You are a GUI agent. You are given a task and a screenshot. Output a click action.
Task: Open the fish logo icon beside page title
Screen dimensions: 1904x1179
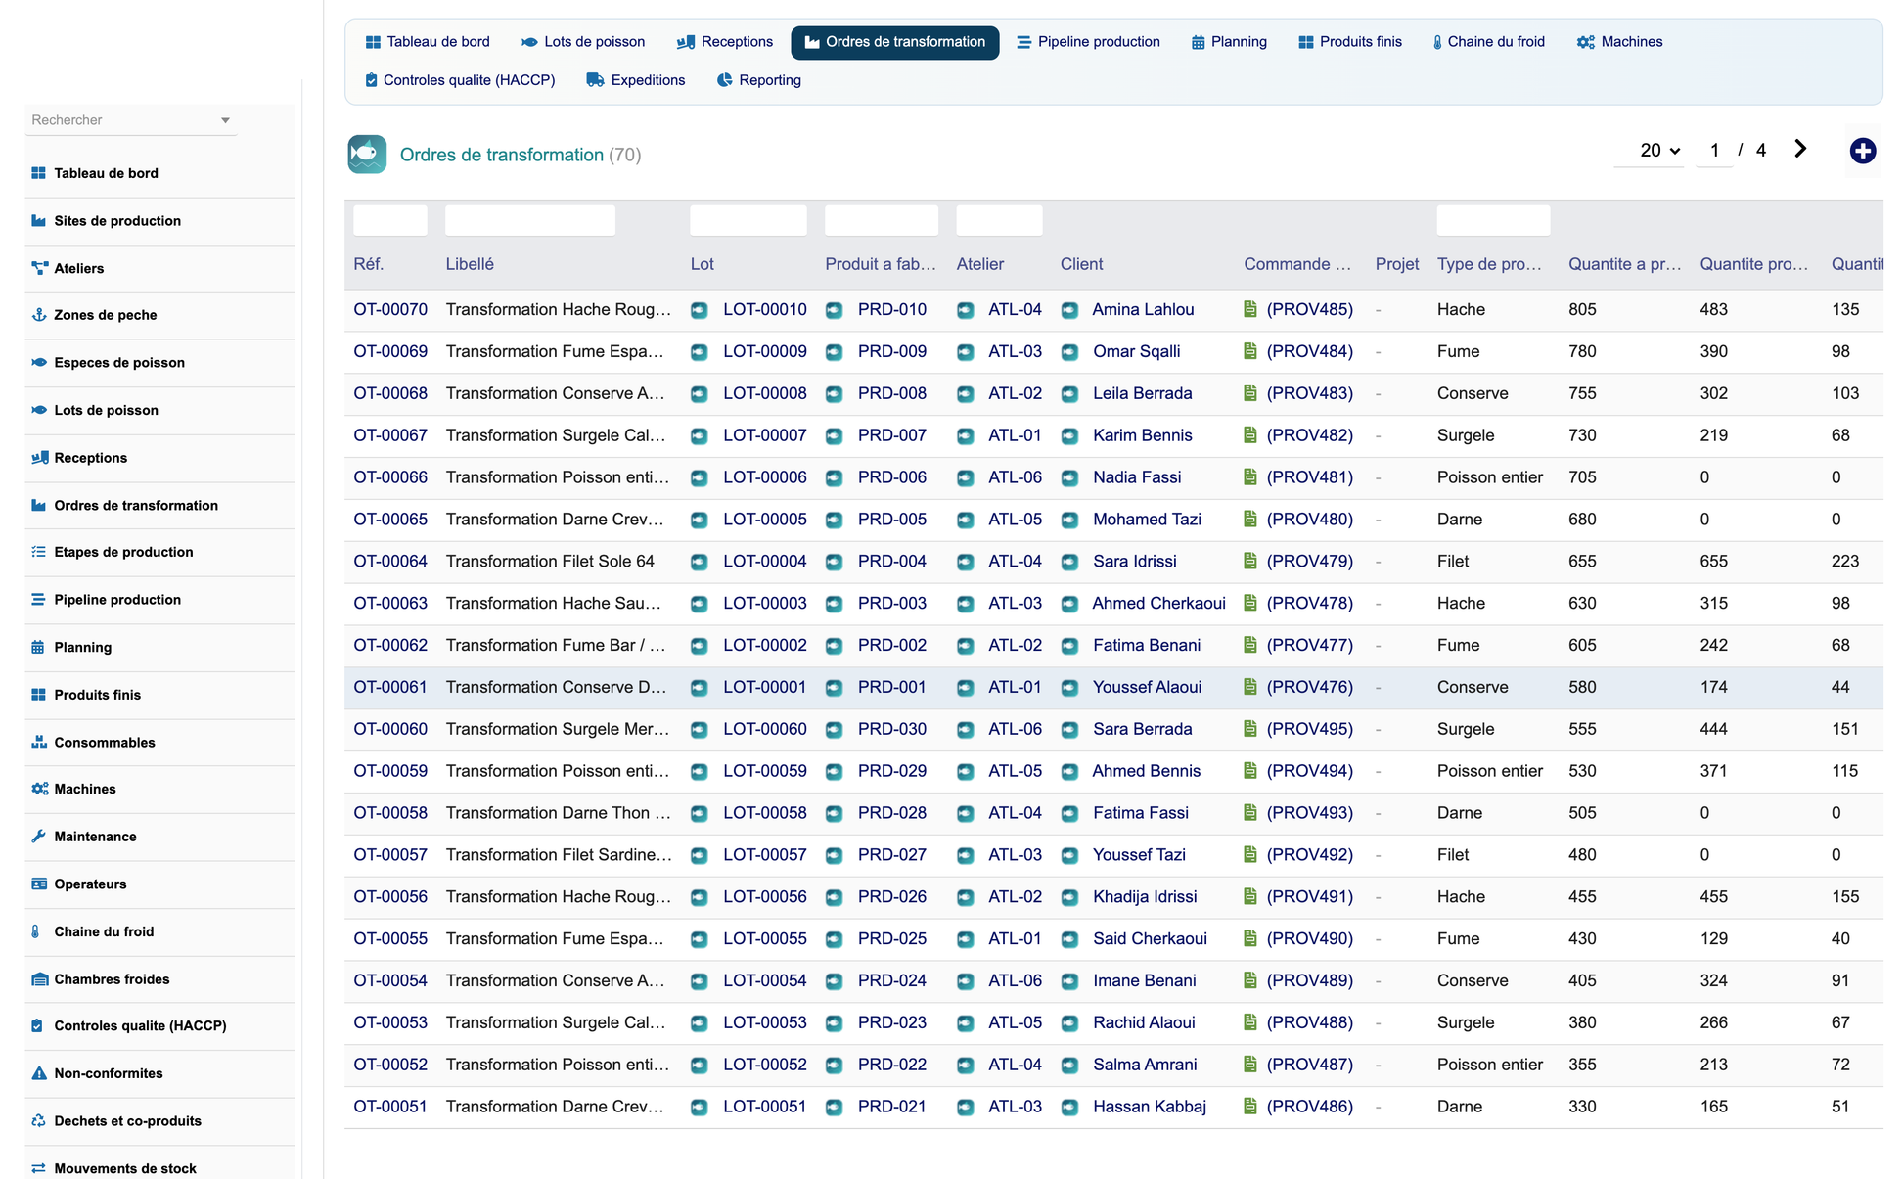point(367,155)
